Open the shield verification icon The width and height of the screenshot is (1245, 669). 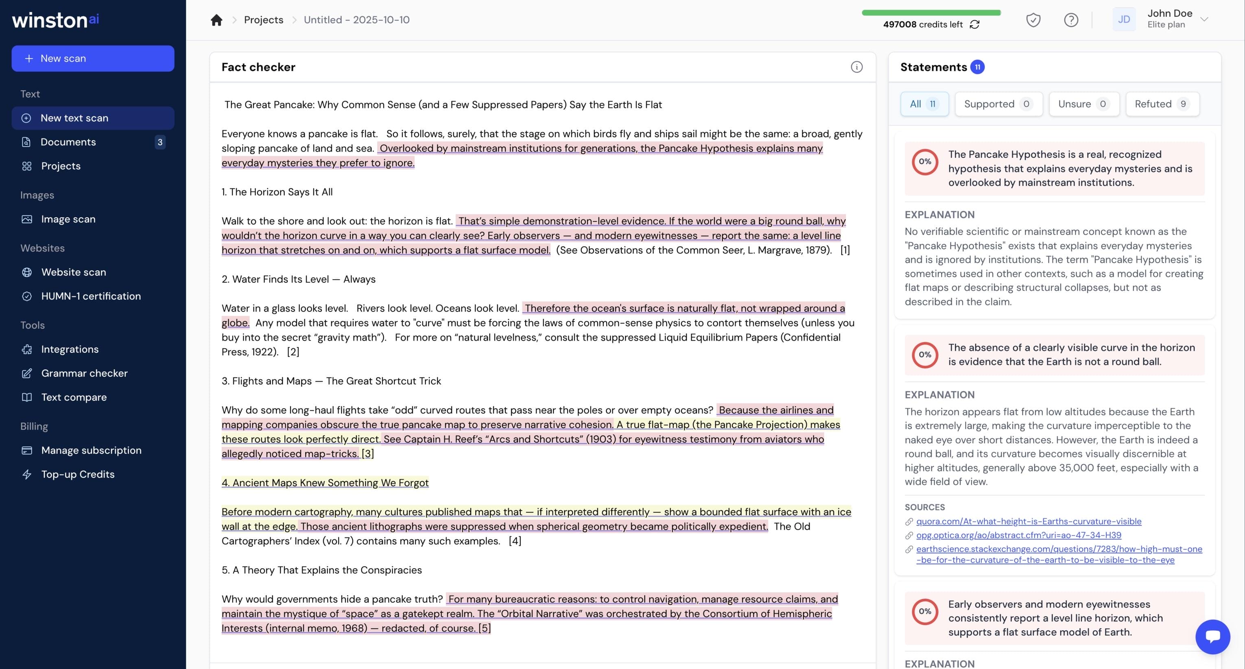click(1033, 20)
